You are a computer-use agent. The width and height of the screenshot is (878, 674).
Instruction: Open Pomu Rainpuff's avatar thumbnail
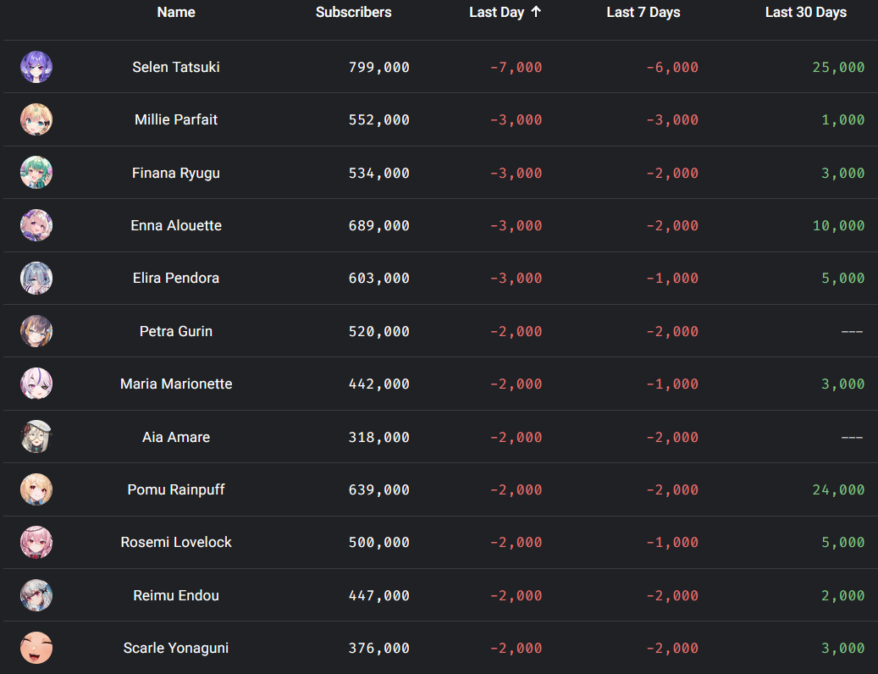coord(36,490)
